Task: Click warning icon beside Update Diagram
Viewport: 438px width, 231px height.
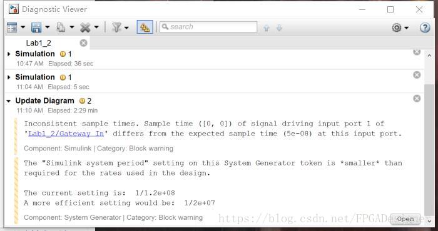Action: tap(82, 101)
